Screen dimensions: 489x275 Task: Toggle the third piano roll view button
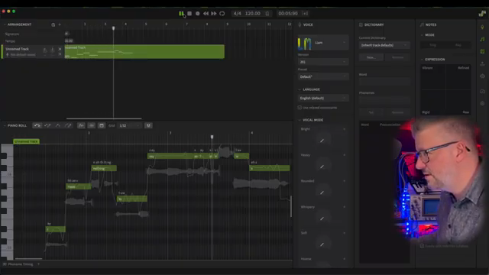pos(102,125)
